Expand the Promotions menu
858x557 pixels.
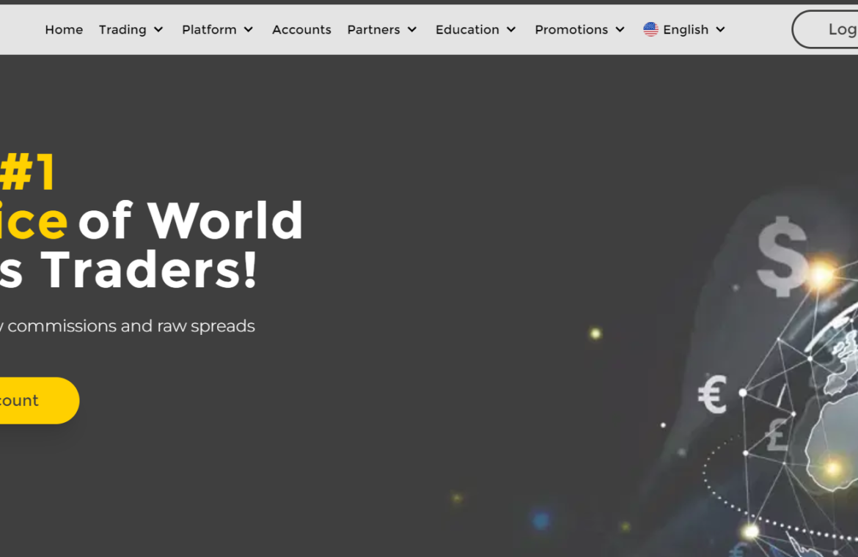[579, 29]
